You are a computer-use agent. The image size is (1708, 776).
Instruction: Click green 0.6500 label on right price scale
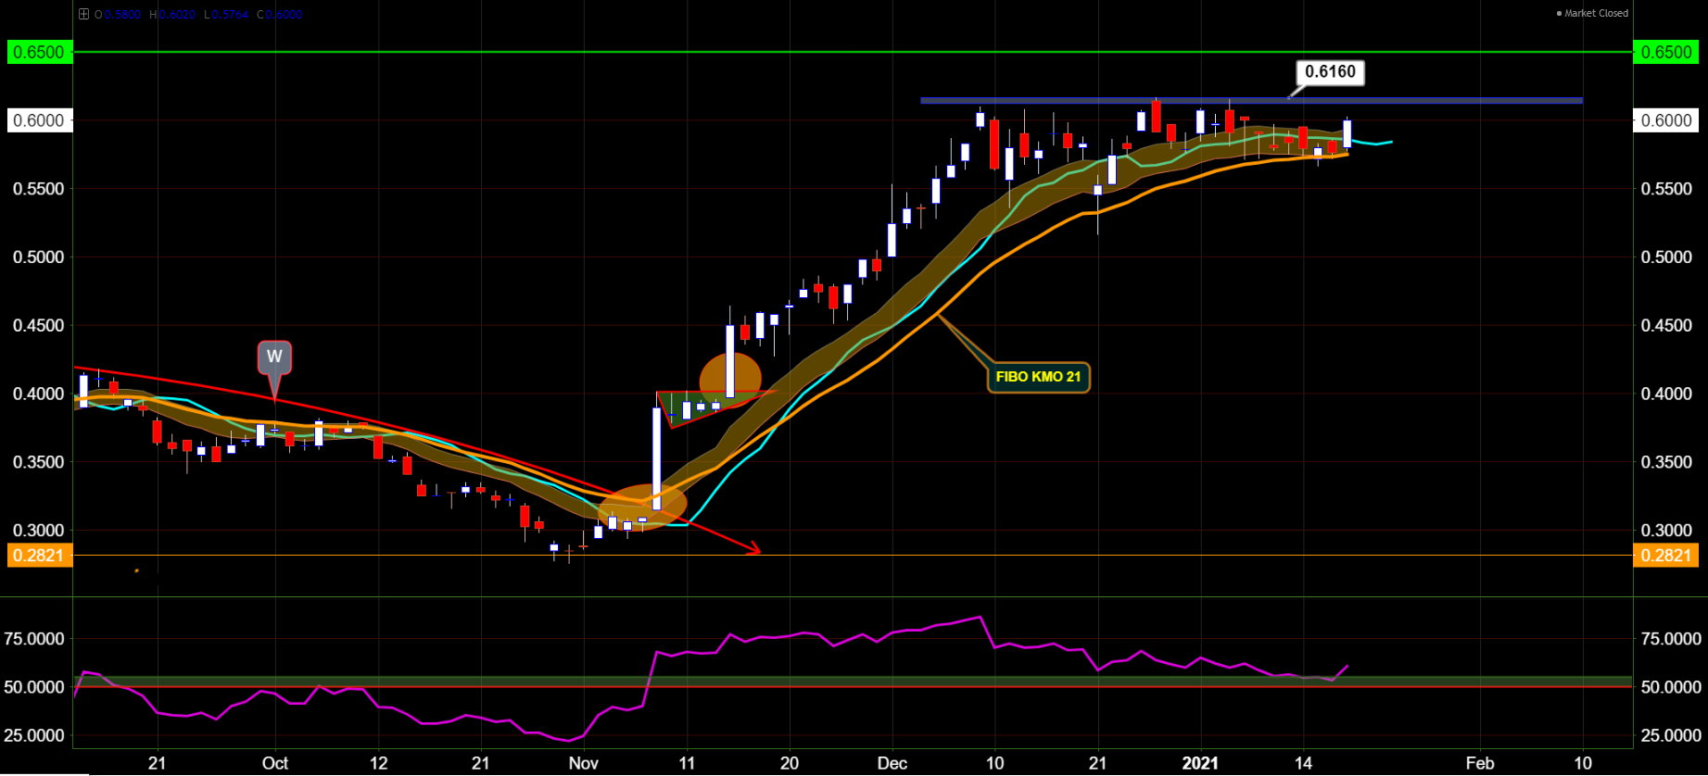point(1666,52)
